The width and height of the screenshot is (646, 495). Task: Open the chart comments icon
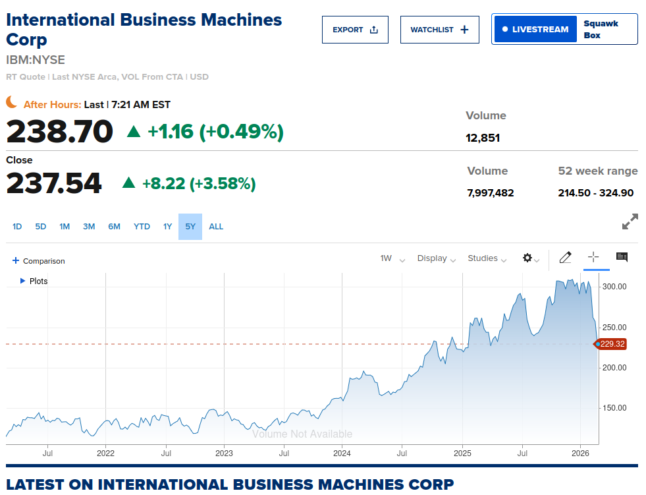pyautogui.click(x=622, y=258)
